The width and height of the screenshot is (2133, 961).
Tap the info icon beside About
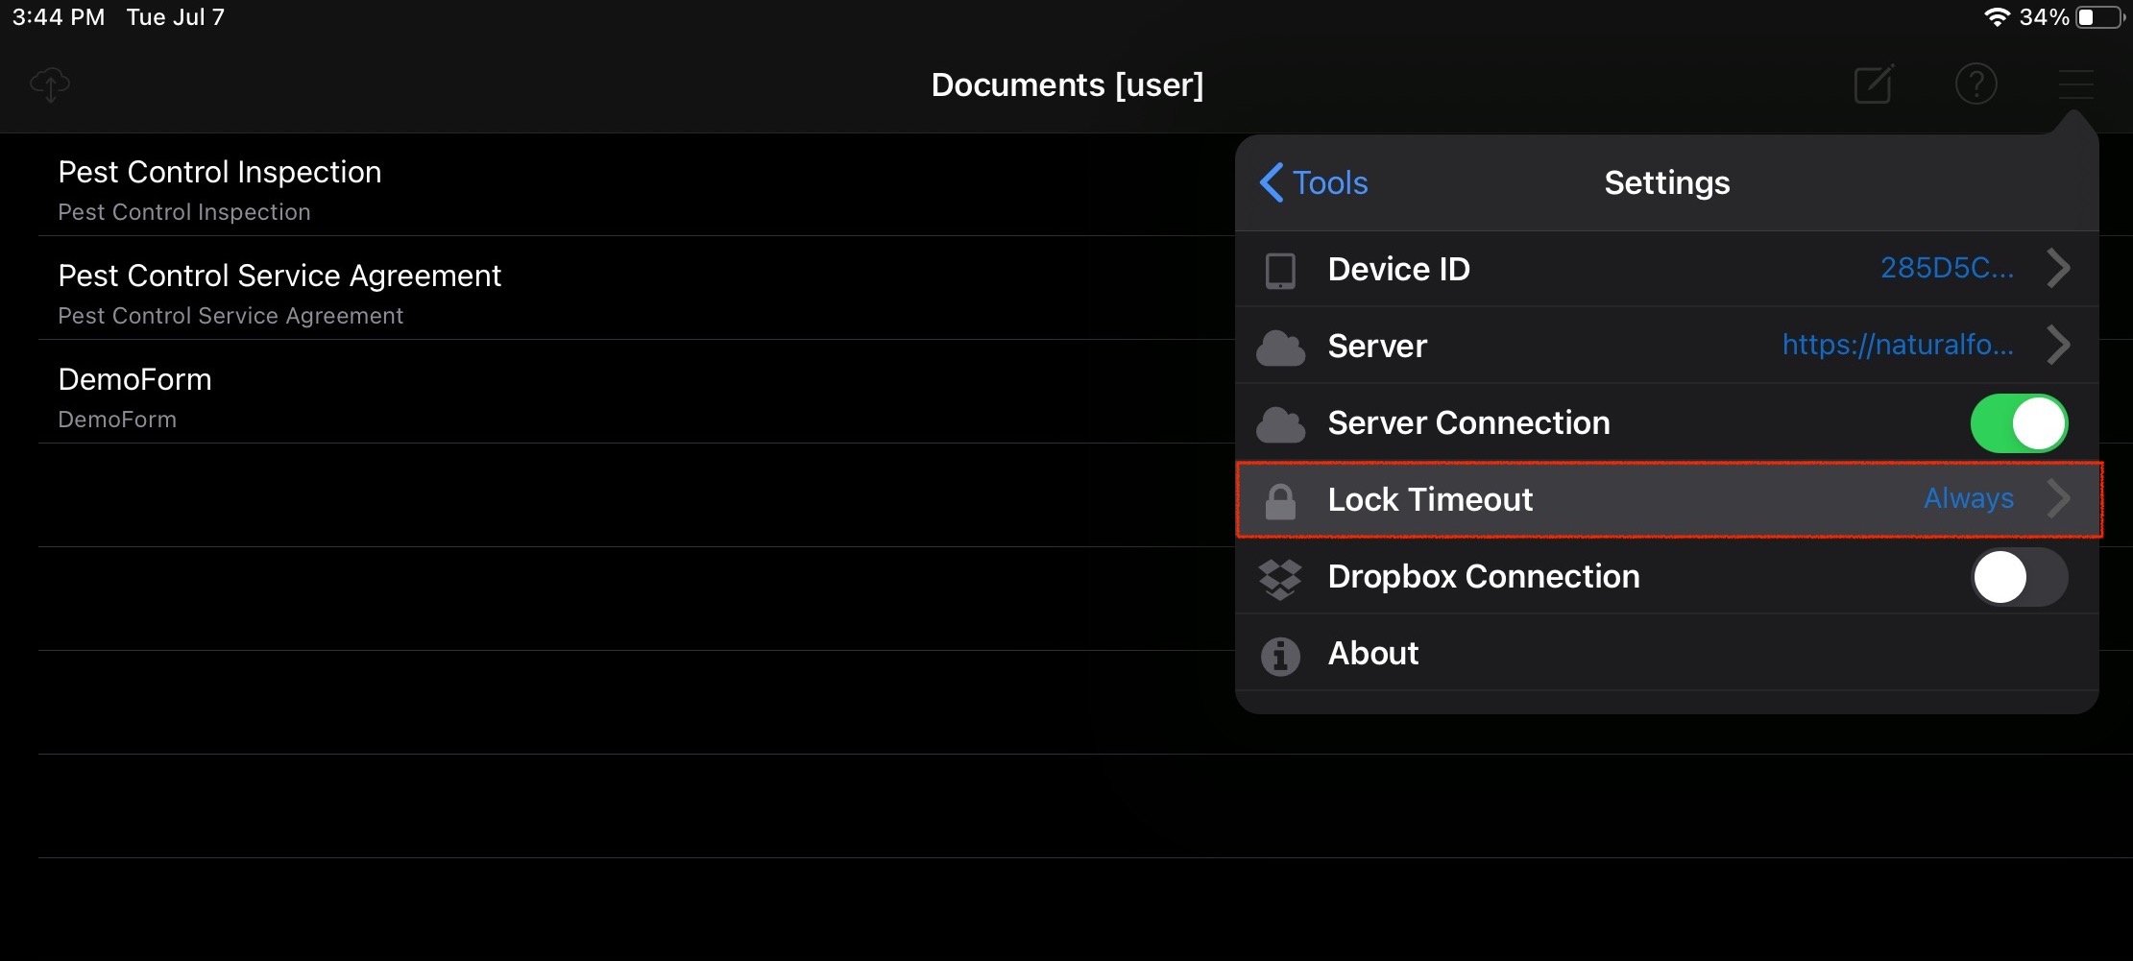(x=1280, y=656)
